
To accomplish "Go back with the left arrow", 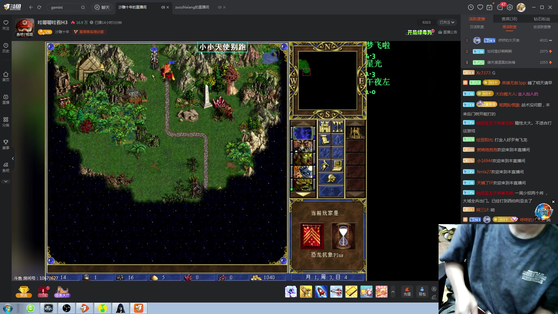I will click(x=31, y=7).
